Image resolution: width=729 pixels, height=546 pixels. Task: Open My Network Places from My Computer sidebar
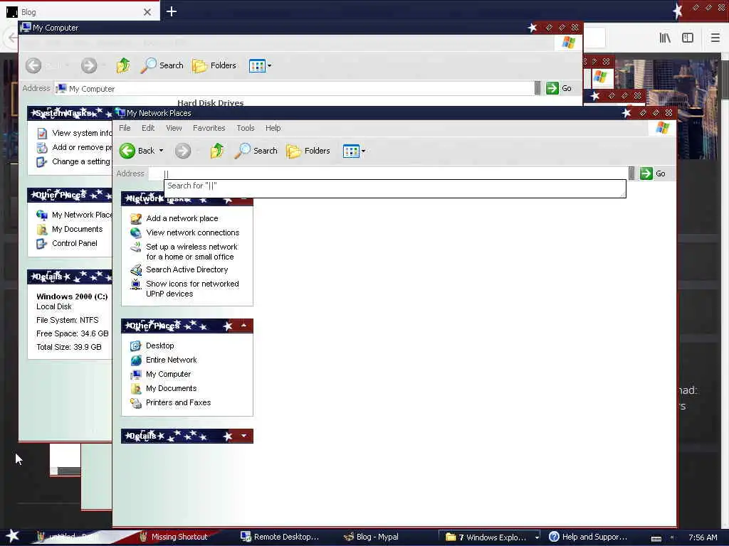point(82,215)
